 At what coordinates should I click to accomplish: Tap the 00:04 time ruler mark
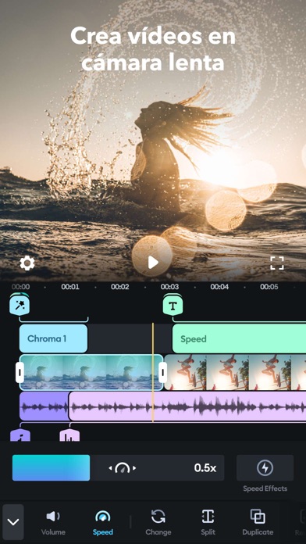coord(219,287)
